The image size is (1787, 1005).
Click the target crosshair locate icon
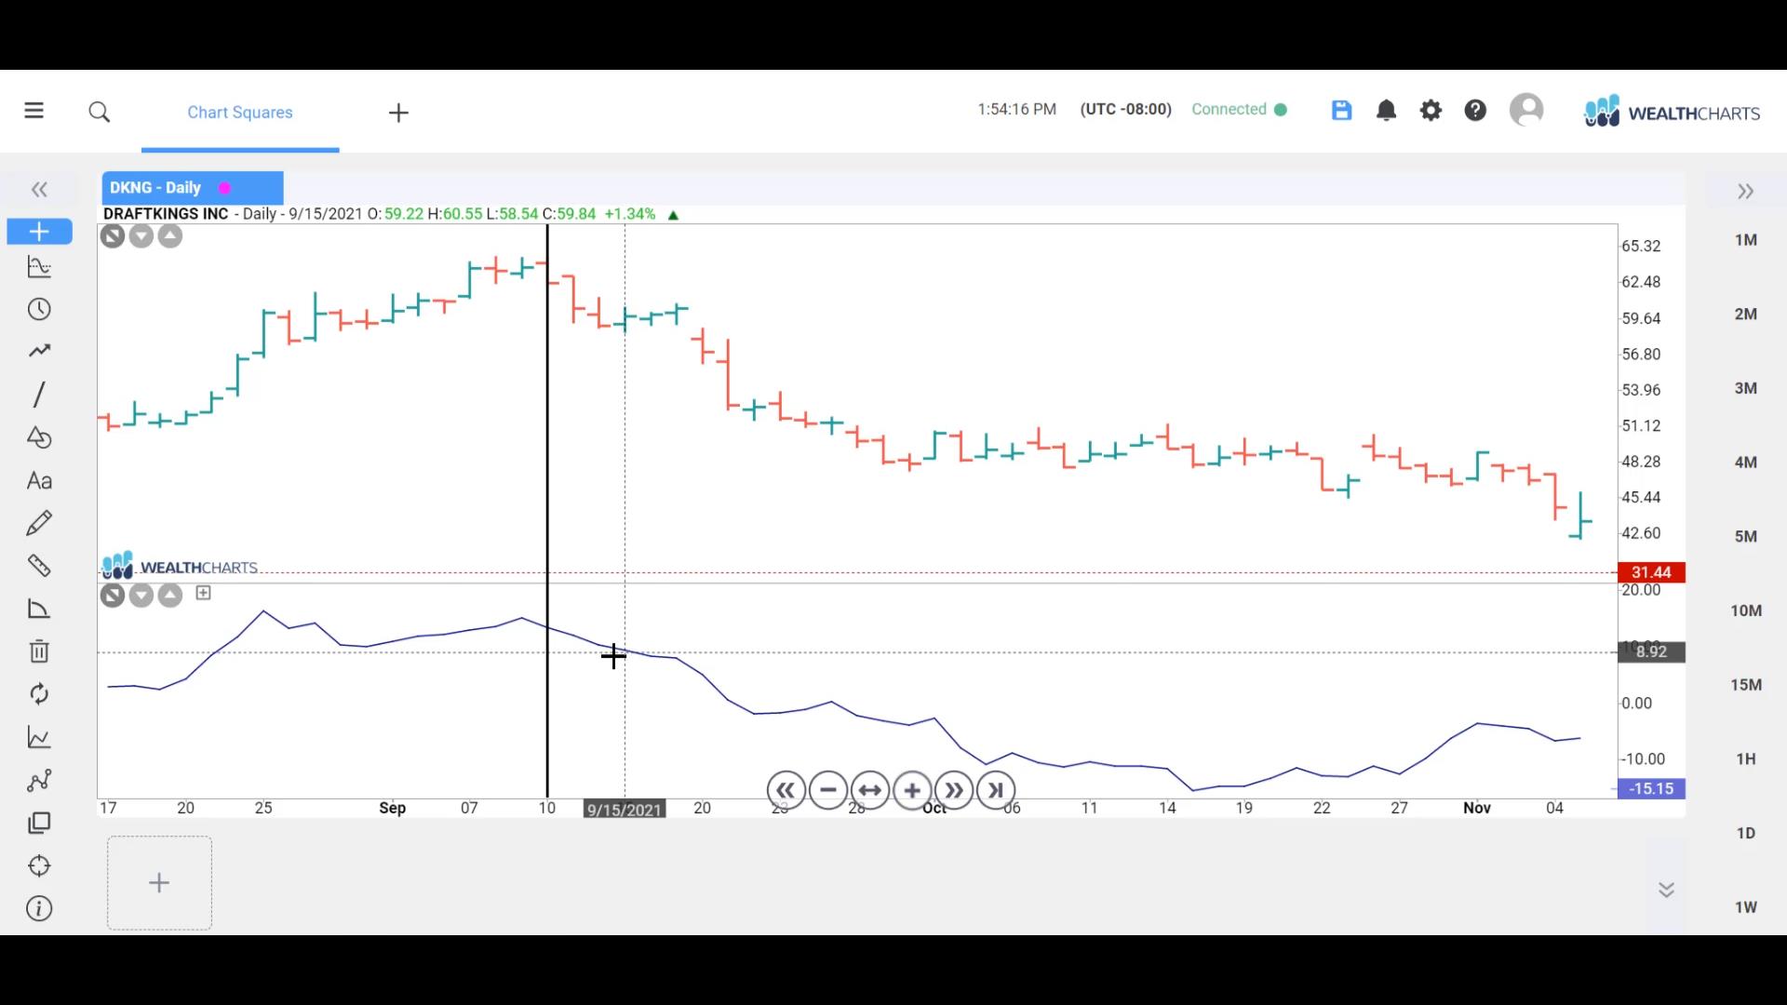(39, 866)
